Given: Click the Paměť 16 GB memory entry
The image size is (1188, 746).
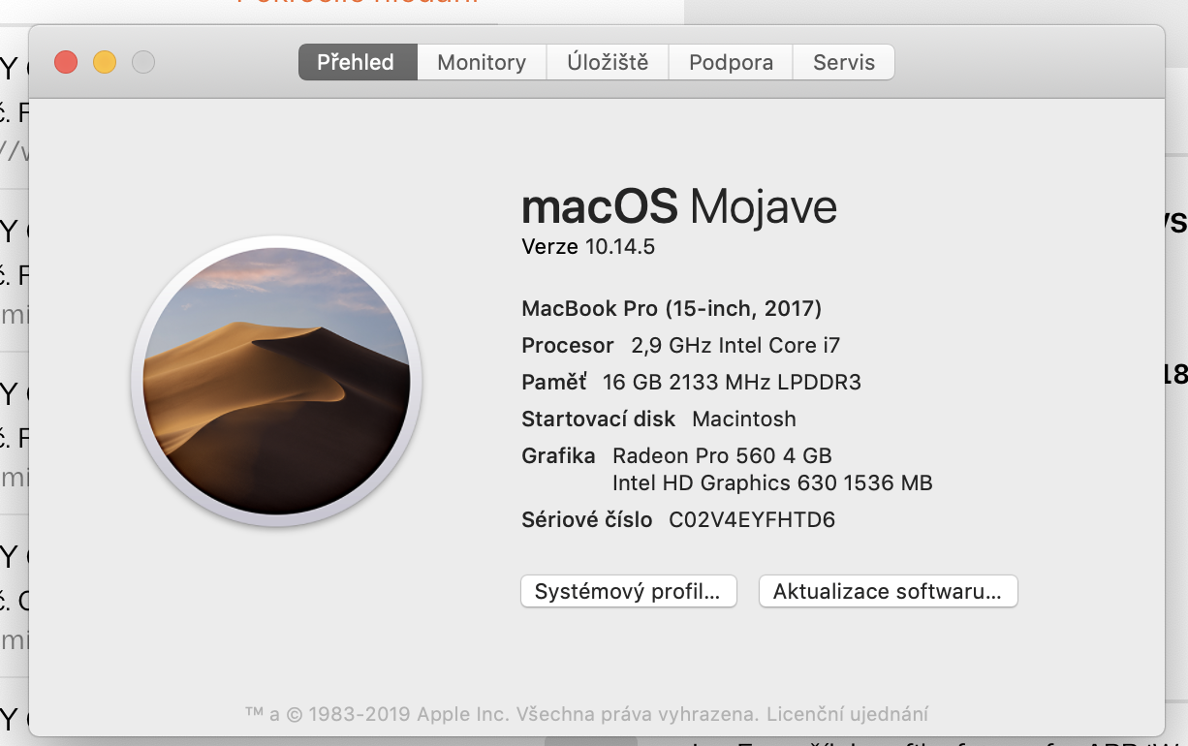Looking at the screenshot, I should point(691,382).
